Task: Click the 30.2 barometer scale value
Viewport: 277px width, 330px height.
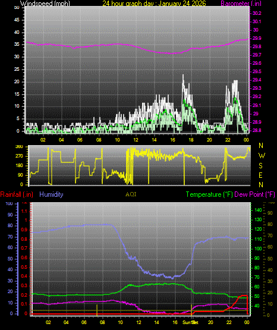Action: tap(257, 13)
